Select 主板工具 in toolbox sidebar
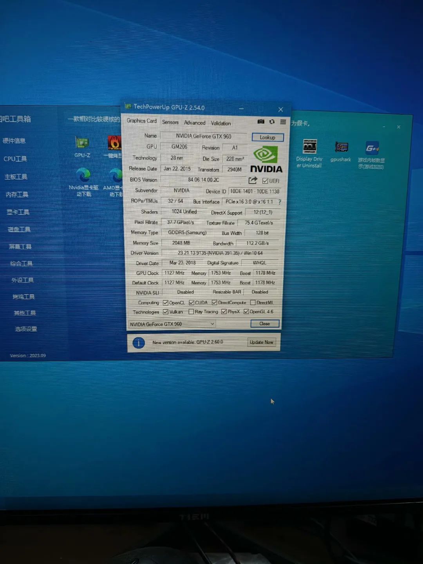 pos(16,177)
